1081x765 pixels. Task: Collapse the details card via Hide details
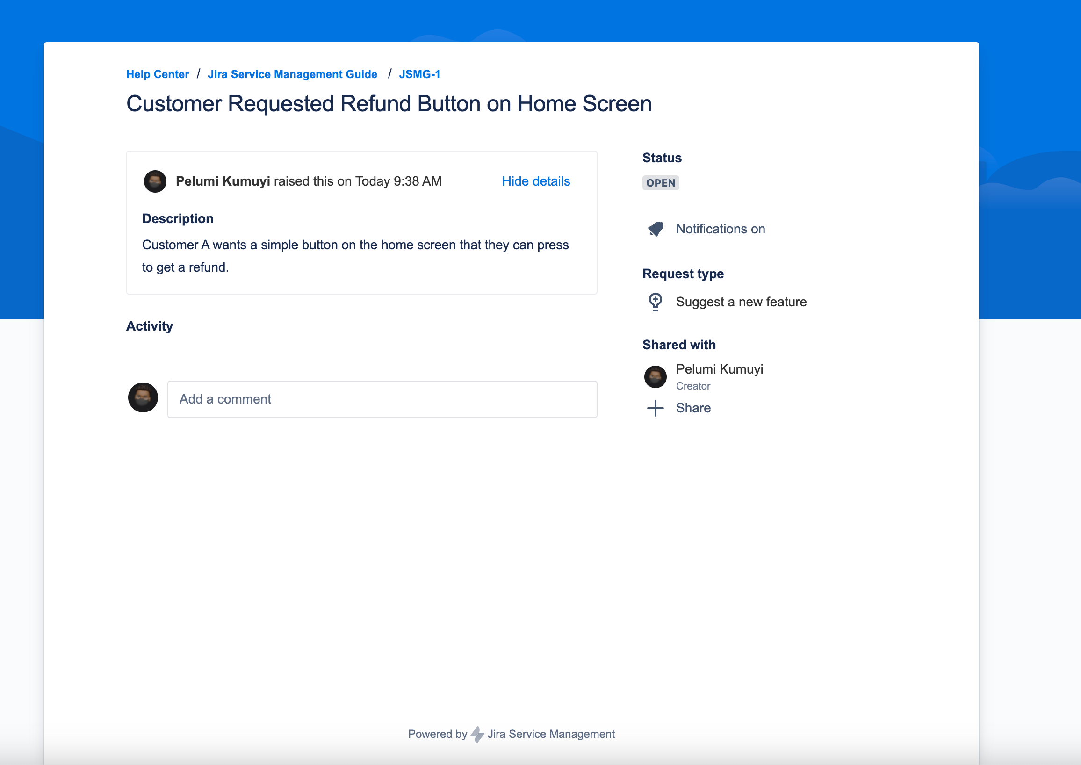(535, 181)
